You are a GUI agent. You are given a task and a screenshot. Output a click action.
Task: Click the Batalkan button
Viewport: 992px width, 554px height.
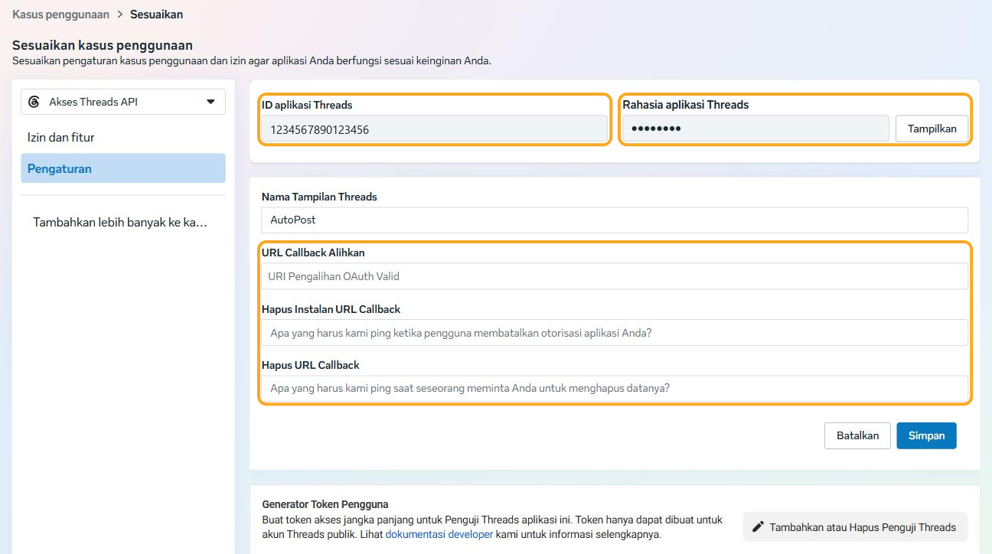(857, 435)
